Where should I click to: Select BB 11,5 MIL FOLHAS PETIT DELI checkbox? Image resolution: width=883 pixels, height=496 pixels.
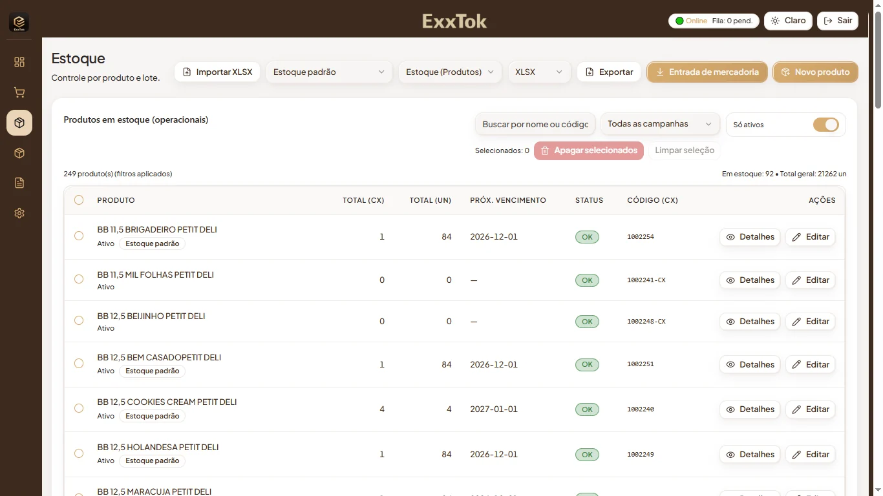(x=79, y=279)
